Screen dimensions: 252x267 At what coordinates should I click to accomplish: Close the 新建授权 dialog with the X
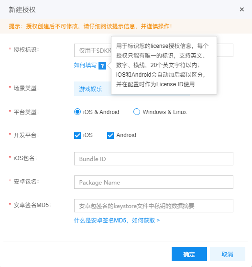[x=241, y=10]
